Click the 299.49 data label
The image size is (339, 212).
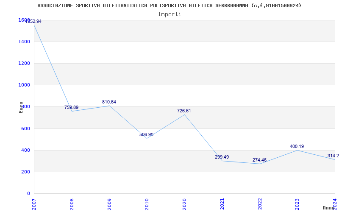click(x=222, y=157)
